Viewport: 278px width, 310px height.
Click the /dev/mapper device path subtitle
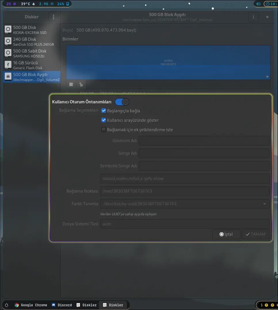point(167,20)
